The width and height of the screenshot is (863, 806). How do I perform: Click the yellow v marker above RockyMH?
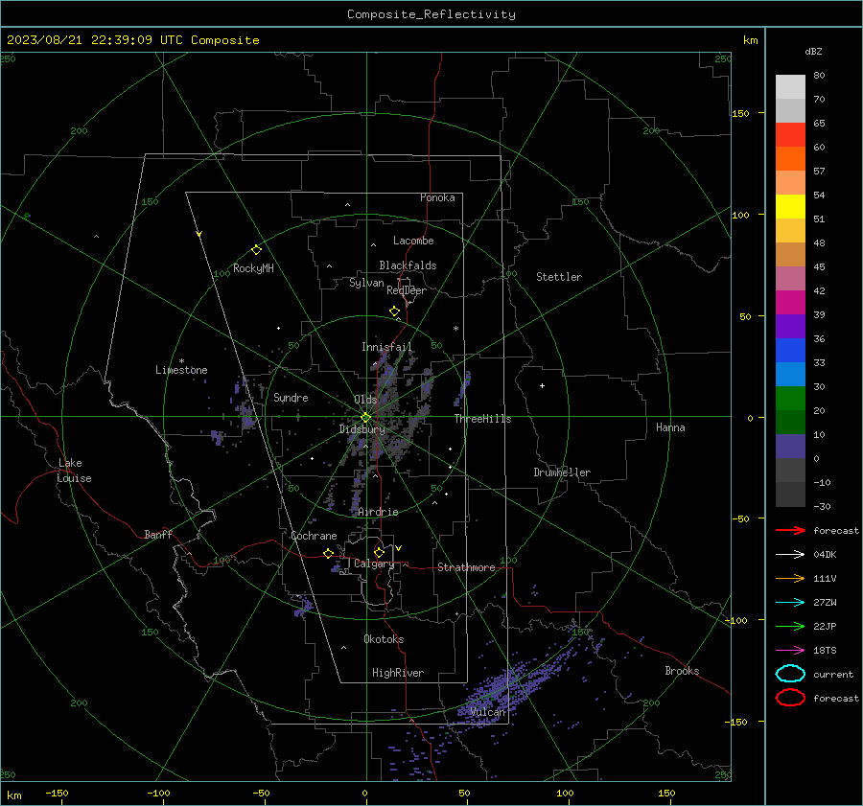click(x=199, y=234)
